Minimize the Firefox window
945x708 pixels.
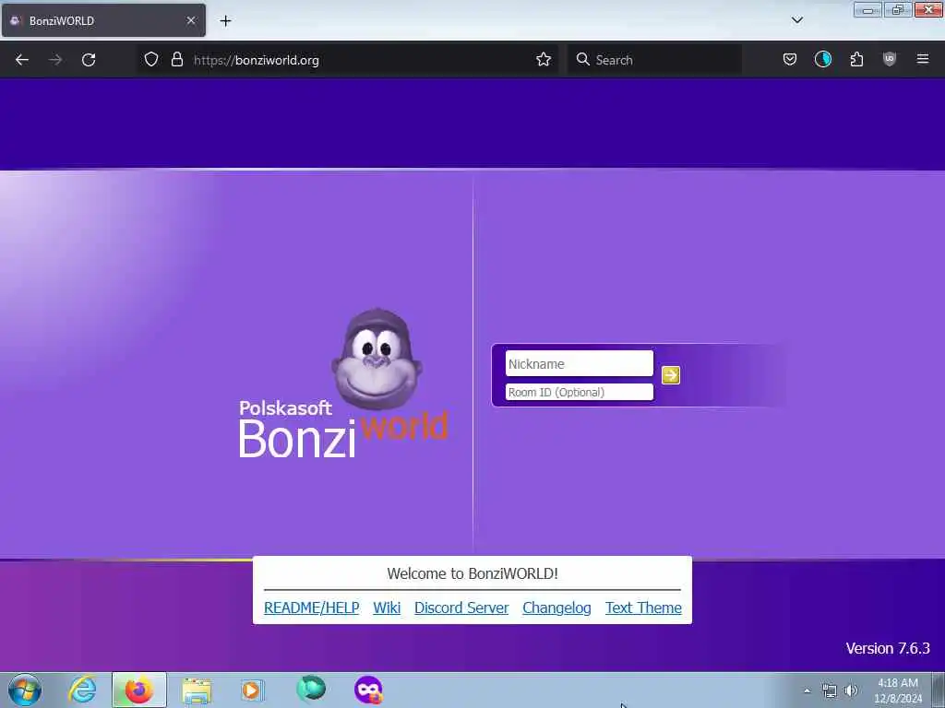(x=867, y=10)
